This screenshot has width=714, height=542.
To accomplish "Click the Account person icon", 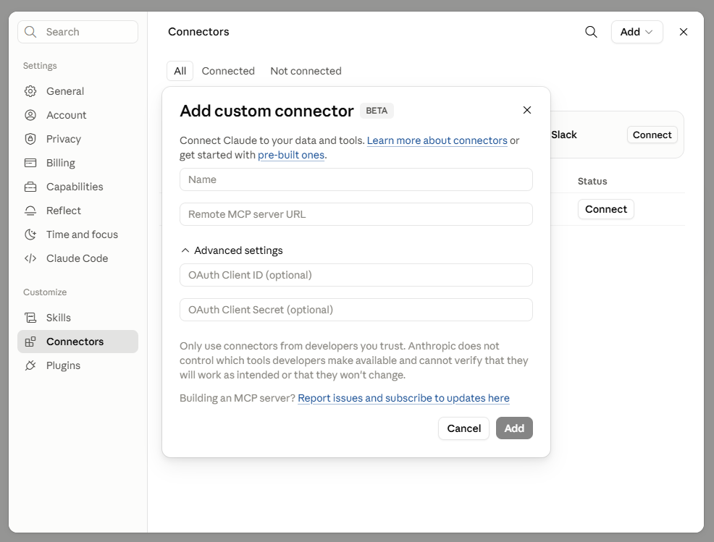I will click(30, 115).
